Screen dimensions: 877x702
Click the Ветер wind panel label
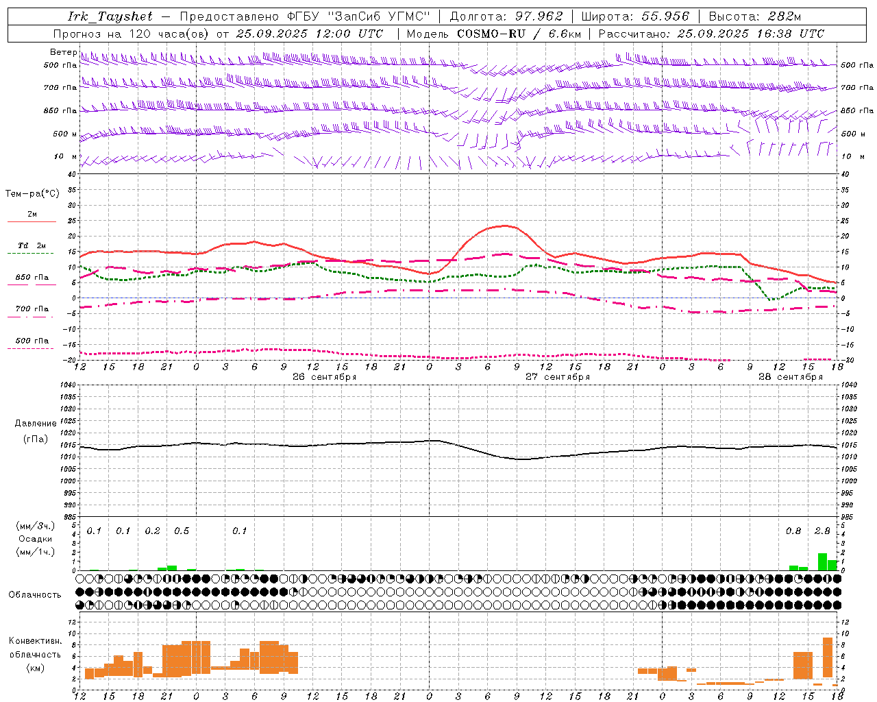coord(63,52)
